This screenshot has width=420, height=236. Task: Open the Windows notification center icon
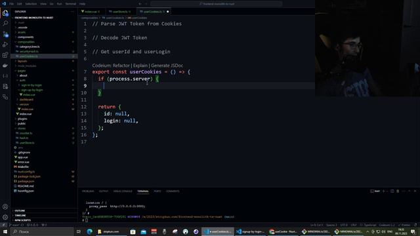point(413,231)
